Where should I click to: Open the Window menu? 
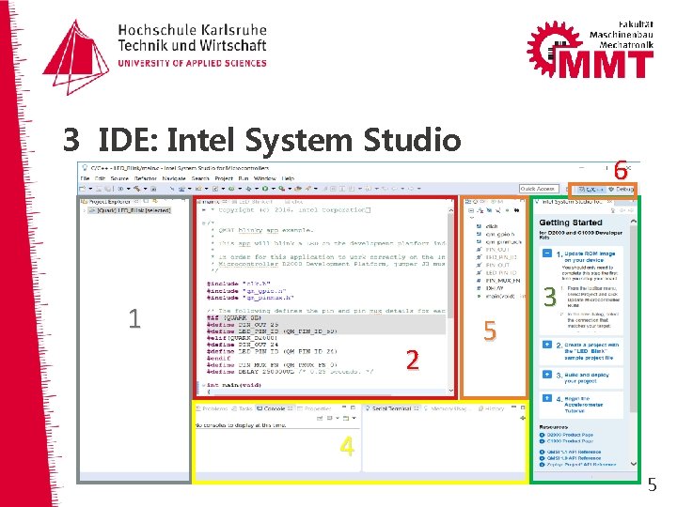click(x=265, y=178)
